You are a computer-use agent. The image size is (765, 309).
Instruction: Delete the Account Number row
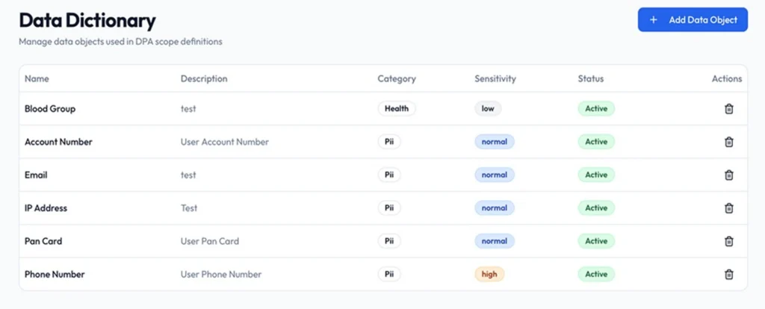coord(729,142)
